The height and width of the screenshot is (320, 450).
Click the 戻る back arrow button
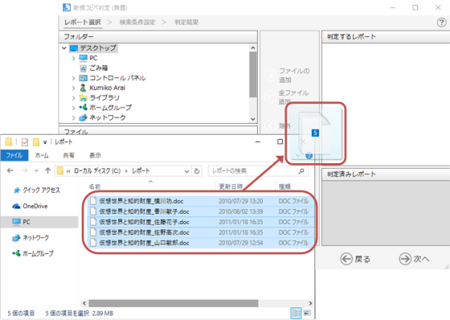click(x=355, y=259)
